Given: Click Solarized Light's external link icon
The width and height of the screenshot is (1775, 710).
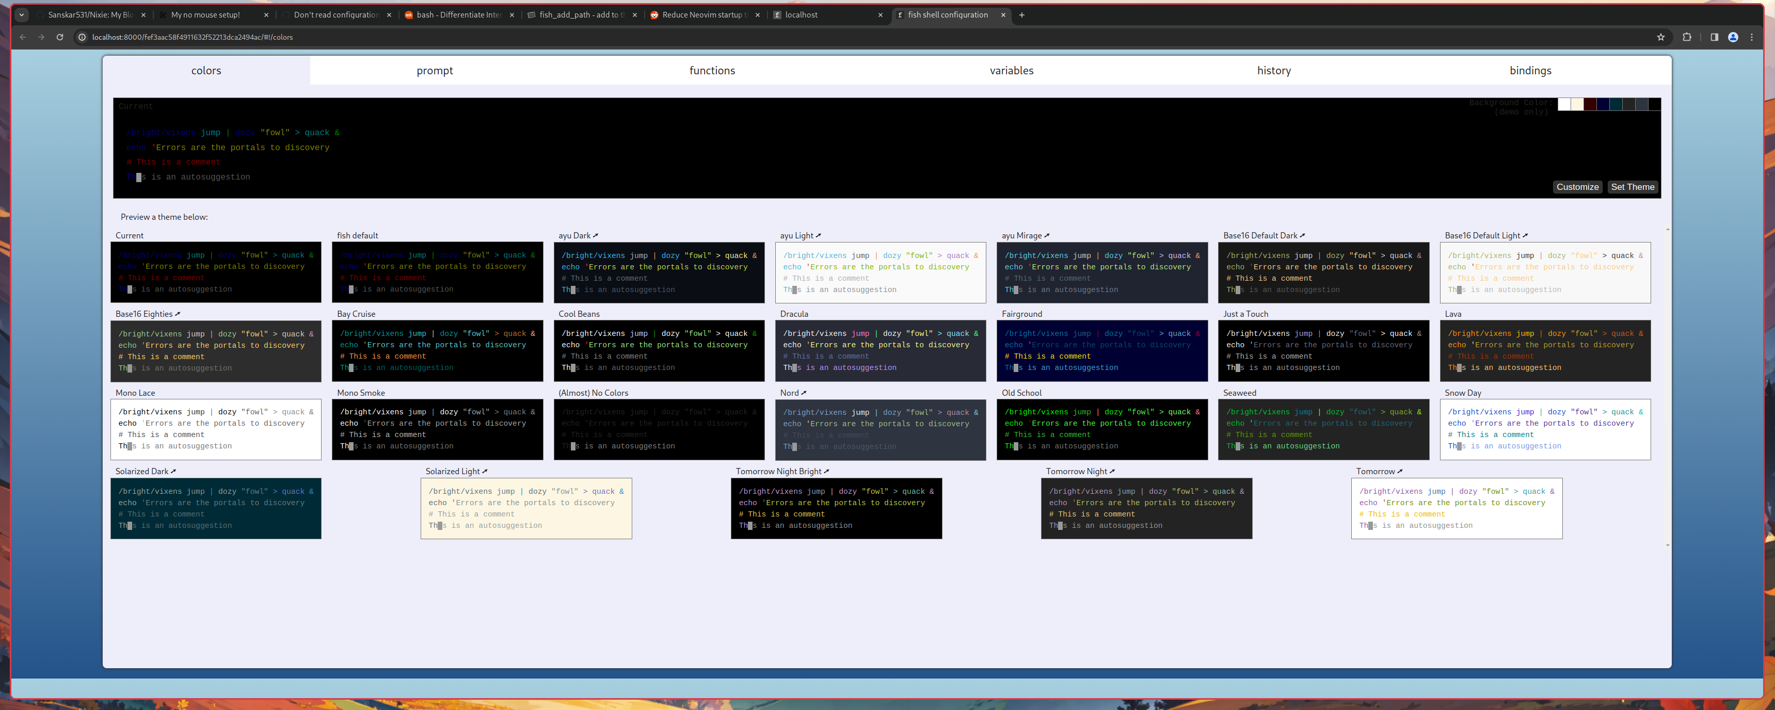Looking at the screenshot, I should click(x=486, y=471).
